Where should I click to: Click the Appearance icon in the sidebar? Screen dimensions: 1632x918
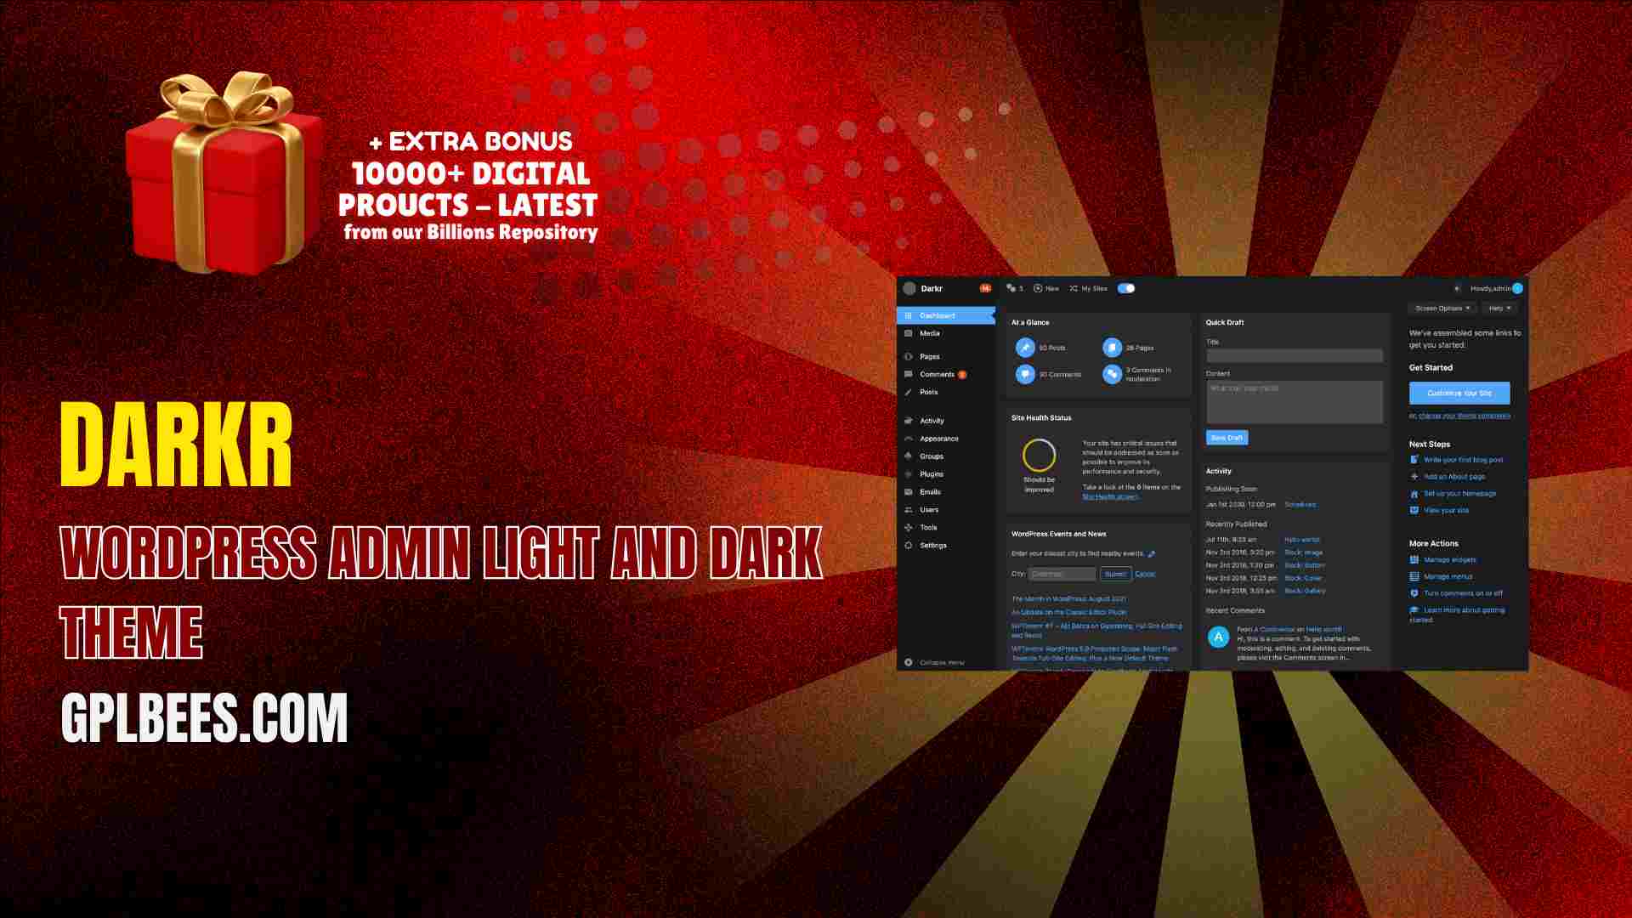(x=909, y=439)
